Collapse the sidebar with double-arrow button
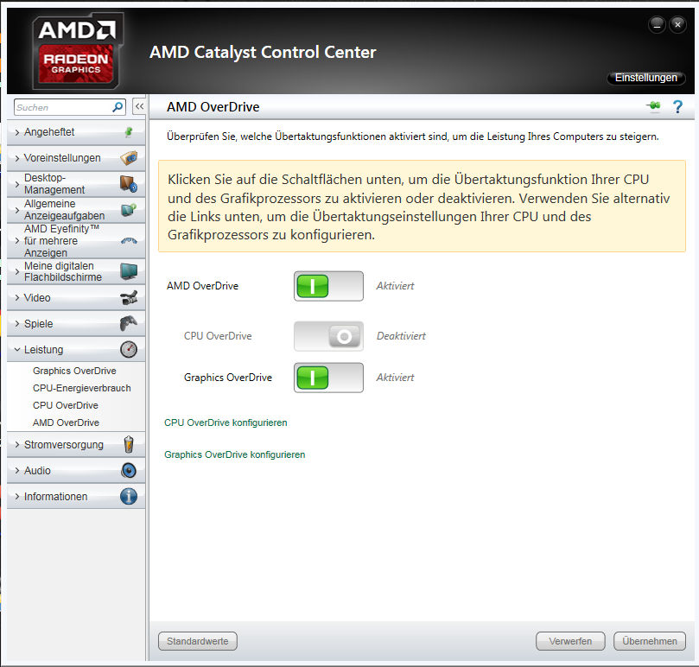The width and height of the screenshot is (699, 667). [x=139, y=106]
